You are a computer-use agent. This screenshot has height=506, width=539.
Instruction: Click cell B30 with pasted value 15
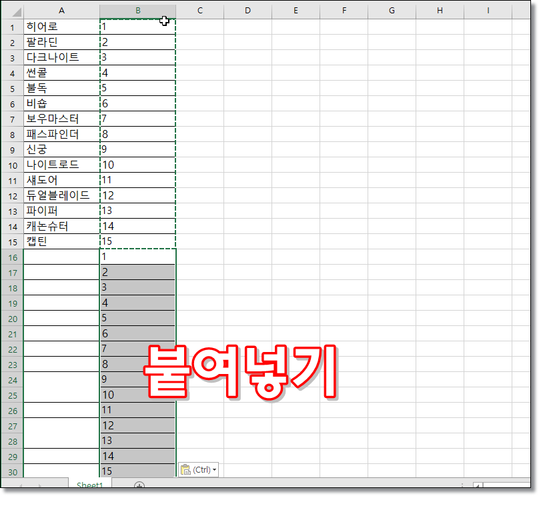(x=138, y=471)
